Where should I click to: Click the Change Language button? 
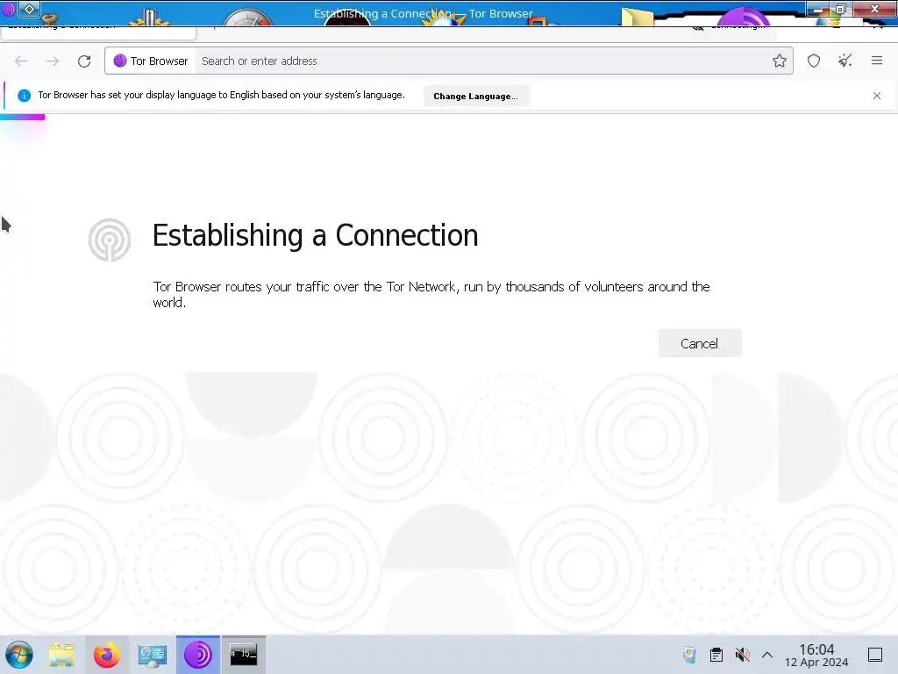(475, 96)
